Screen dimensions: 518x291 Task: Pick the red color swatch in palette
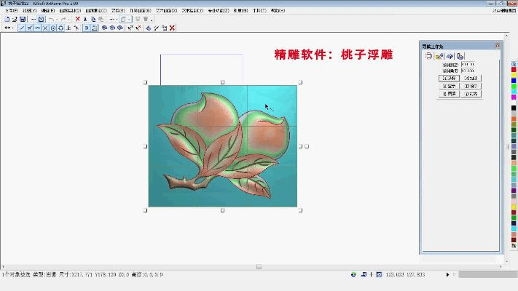click(514, 69)
